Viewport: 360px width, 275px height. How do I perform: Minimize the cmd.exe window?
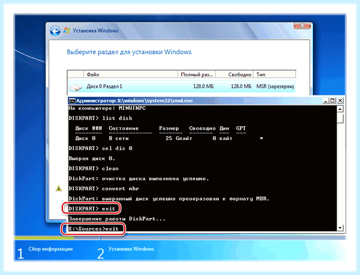(326, 101)
